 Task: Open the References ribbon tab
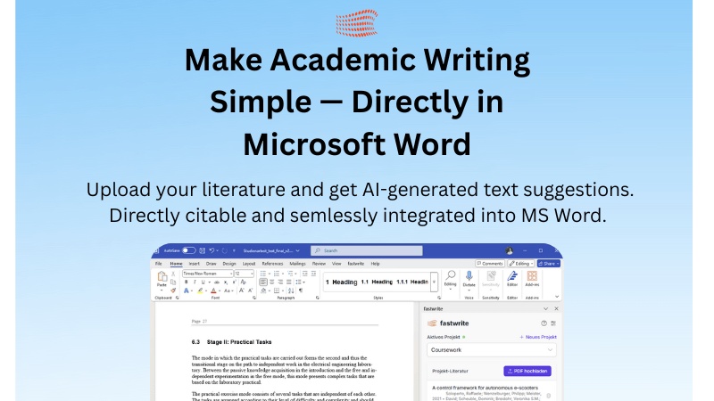(x=272, y=264)
